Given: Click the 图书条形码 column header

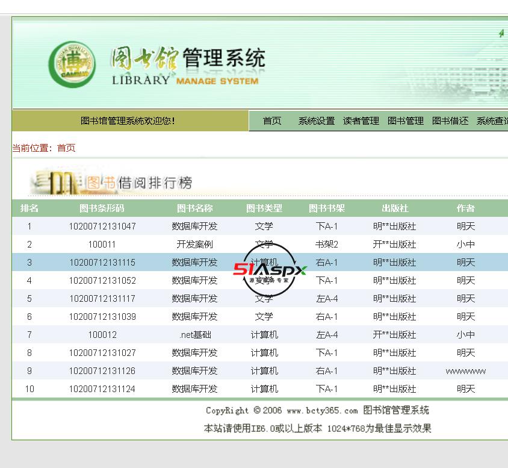Looking at the screenshot, I should coord(102,208).
